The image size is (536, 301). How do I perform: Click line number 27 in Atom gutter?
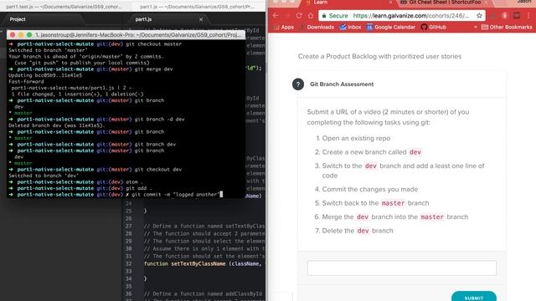coord(128,226)
